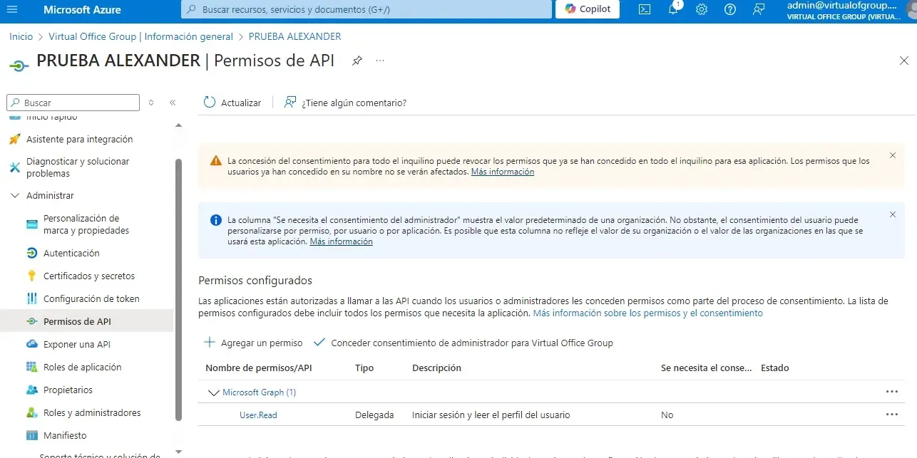Open portal settings gear icon
This screenshot has width=917, height=458.
coord(701,9)
